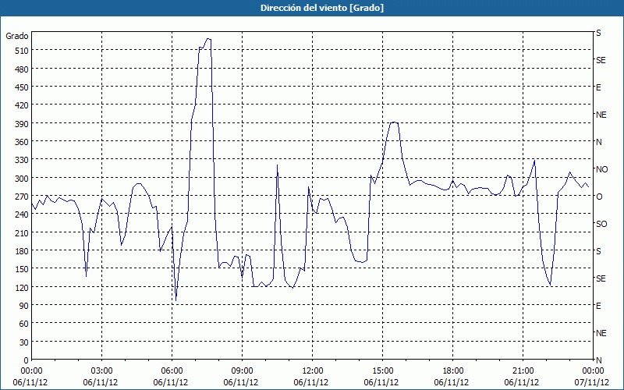Select the 450 left axis tick label
This screenshot has height=390, width=624.
pos(22,87)
